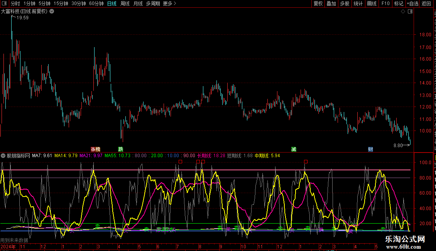Click the 用到未来数据 warning text

point(14,240)
